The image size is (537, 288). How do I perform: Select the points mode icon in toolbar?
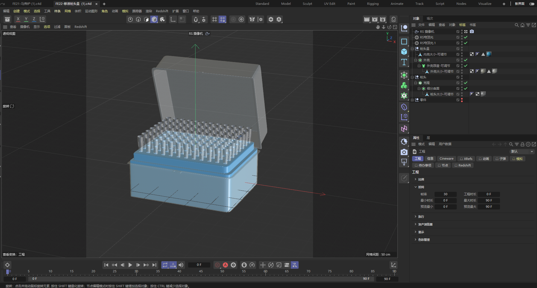click(130, 19)
